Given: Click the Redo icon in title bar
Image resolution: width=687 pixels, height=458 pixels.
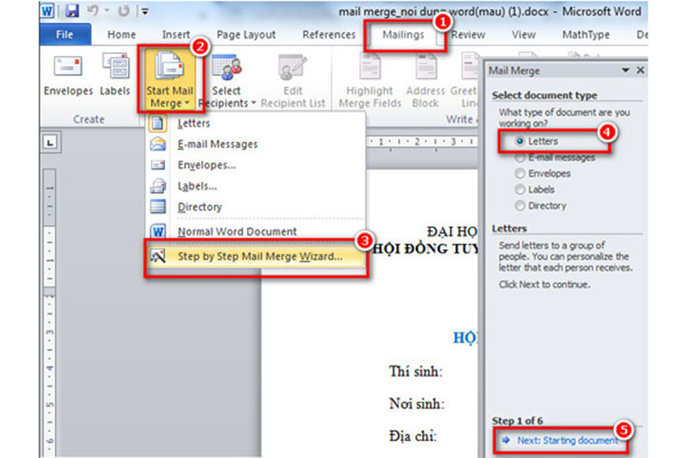Looking at the screenshot, I should coord(124,10).
